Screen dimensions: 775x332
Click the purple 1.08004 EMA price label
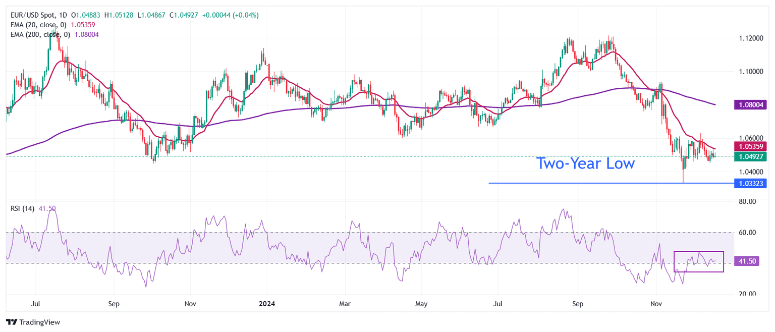751,105
